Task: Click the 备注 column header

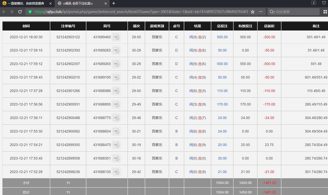Action: [316, 26]
